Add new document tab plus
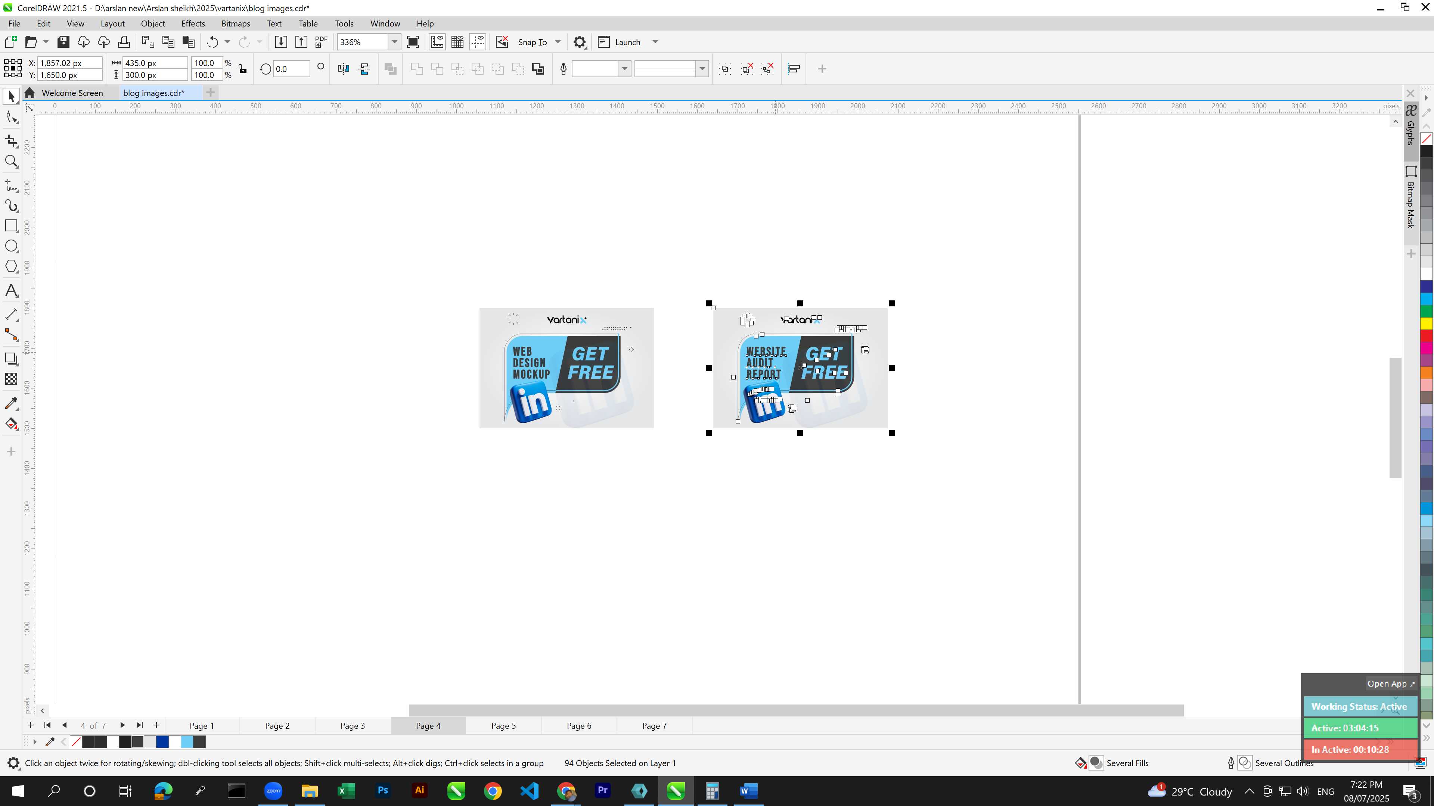 (210, 93)
